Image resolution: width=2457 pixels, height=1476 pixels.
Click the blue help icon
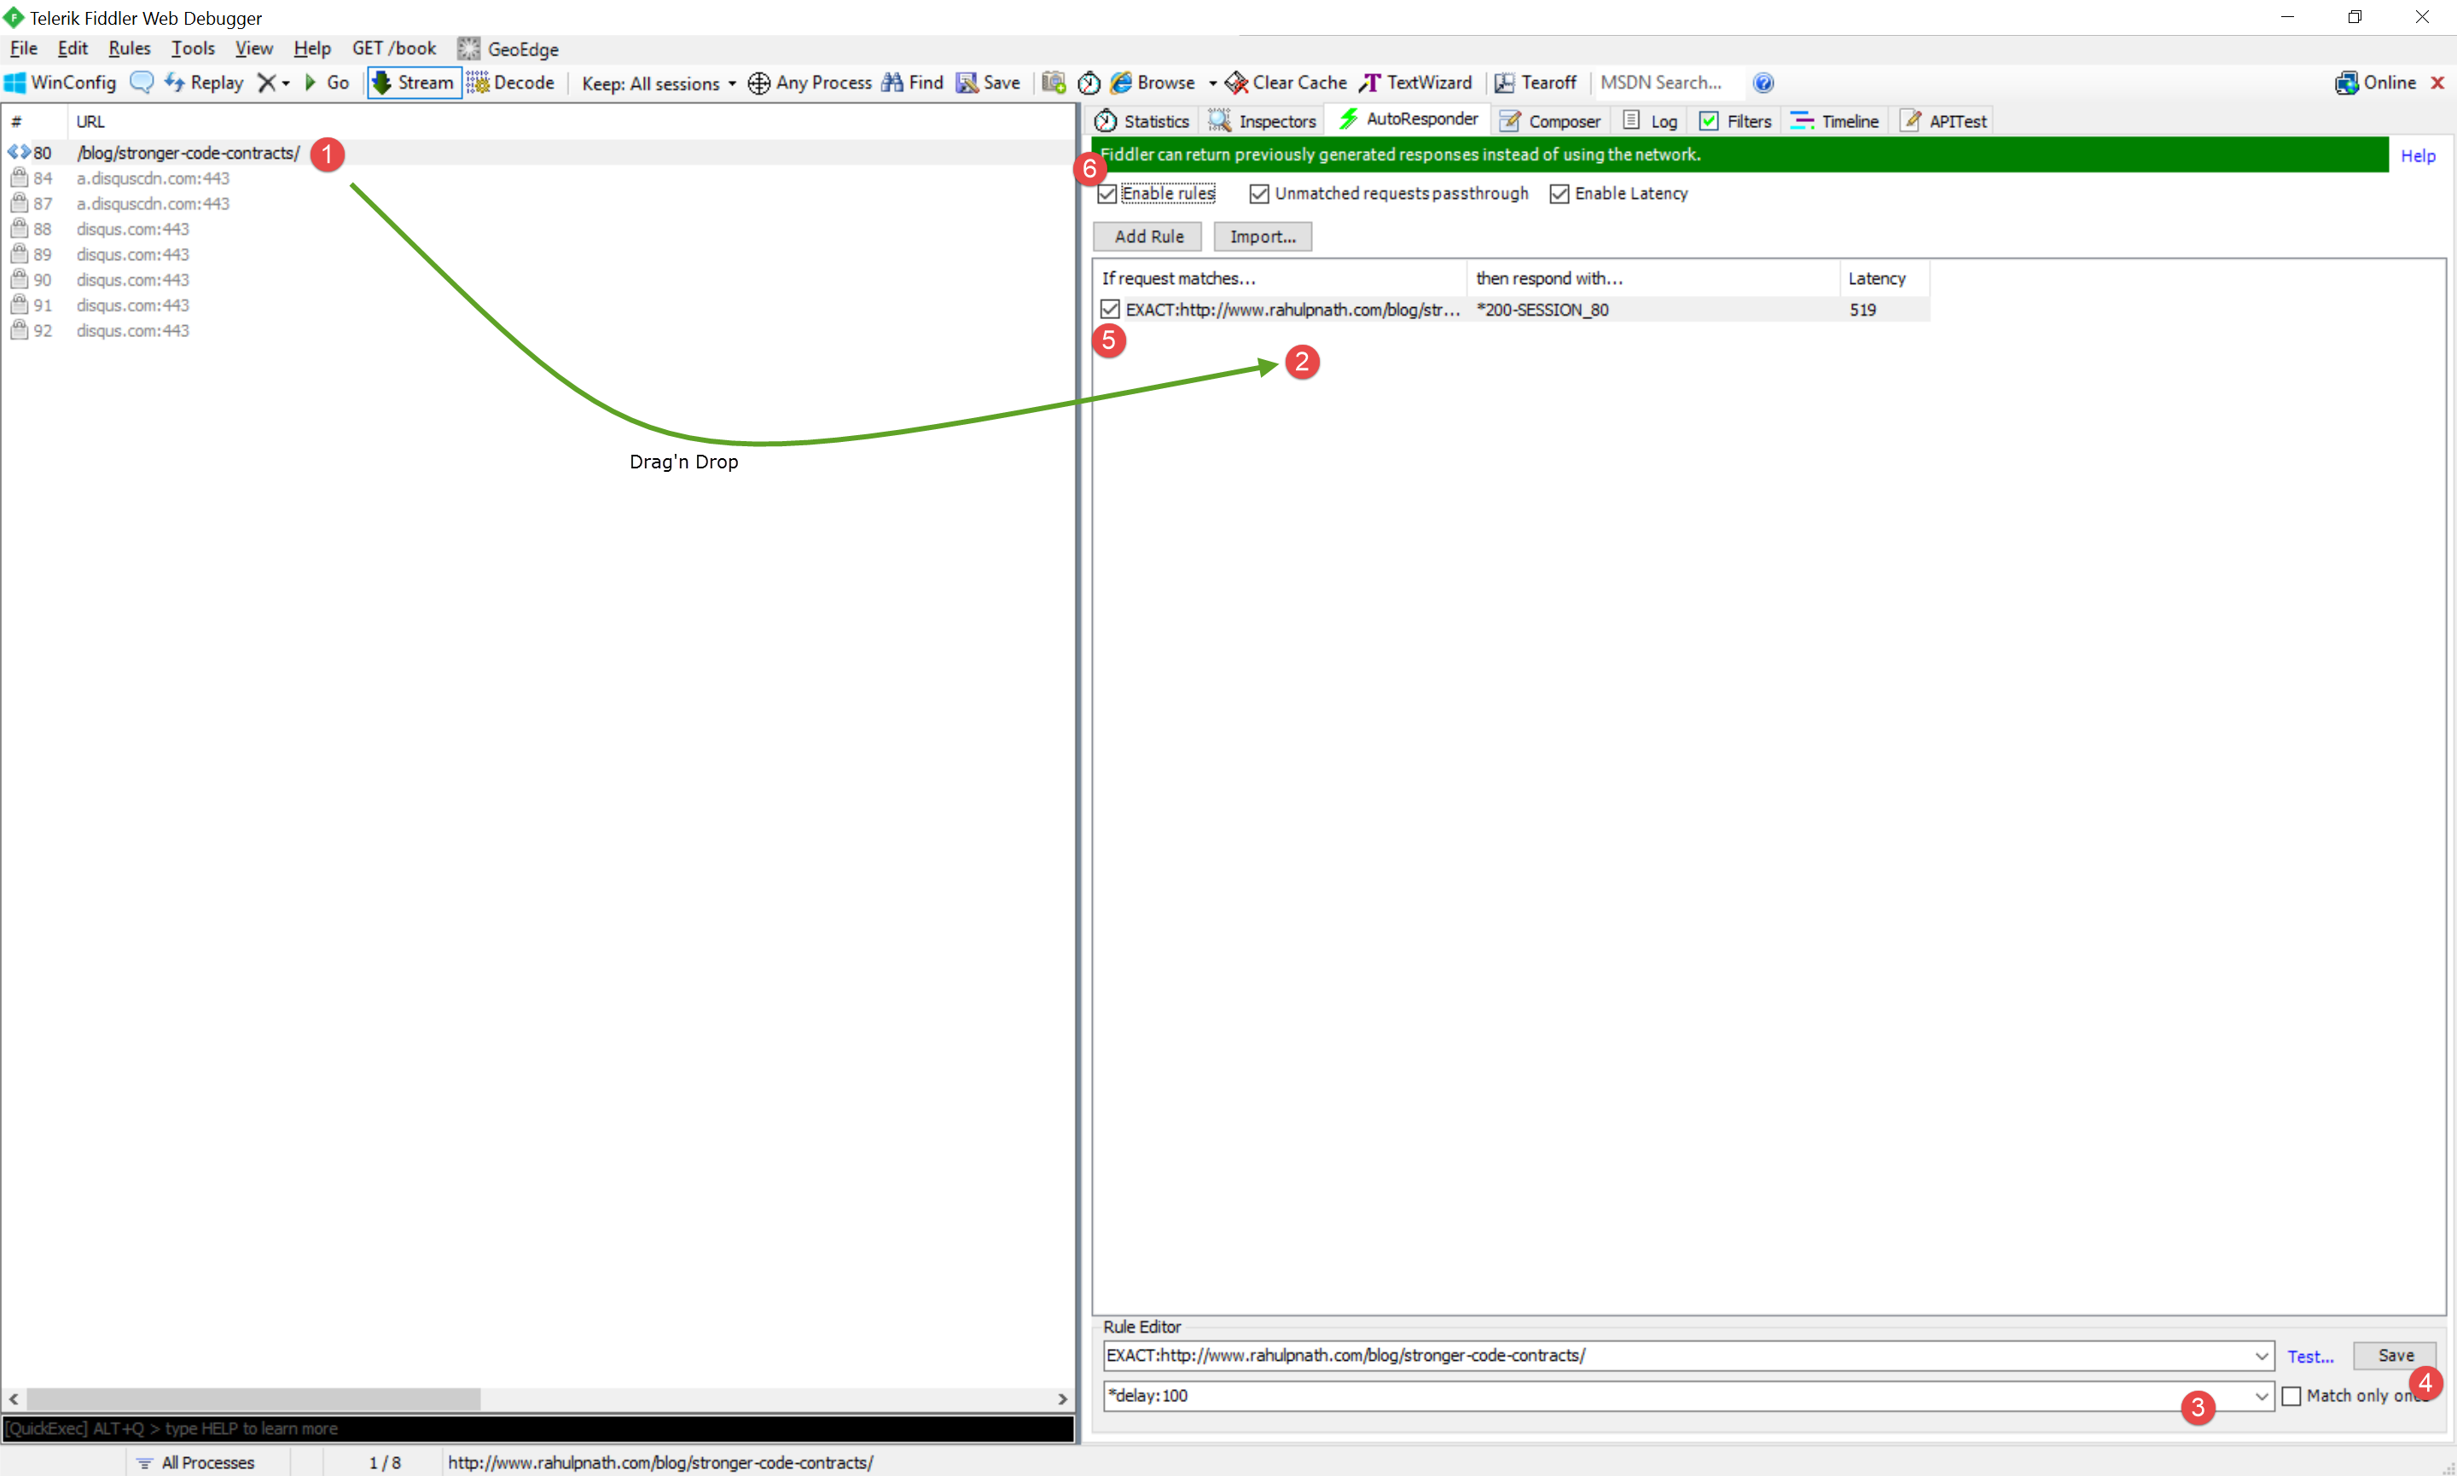tap(1763, 83)
